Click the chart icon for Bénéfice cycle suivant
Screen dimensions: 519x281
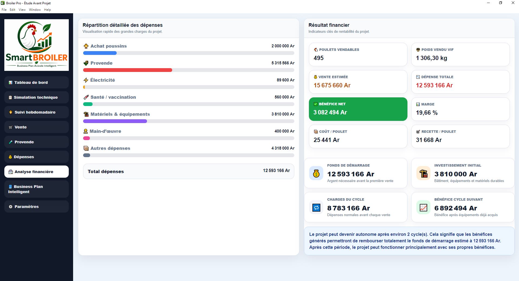coord(423,207)
